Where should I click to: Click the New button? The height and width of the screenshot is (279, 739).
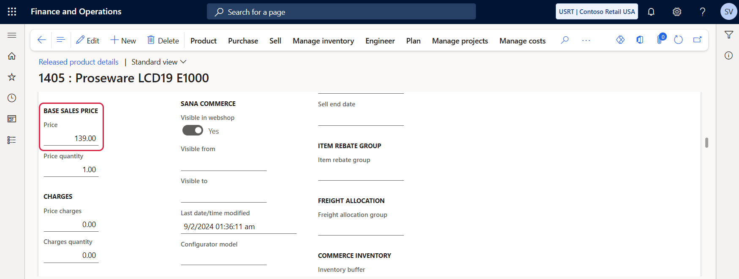123,41
